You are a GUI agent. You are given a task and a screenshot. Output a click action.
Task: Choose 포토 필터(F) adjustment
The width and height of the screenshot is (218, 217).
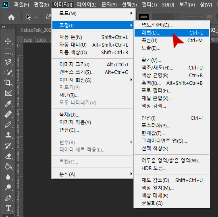172,91
